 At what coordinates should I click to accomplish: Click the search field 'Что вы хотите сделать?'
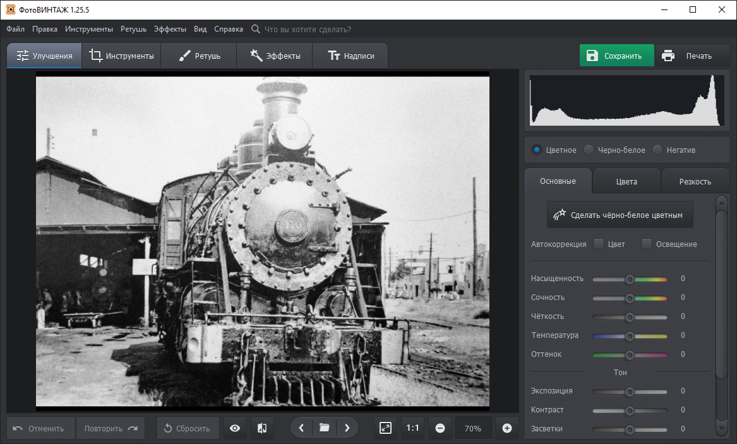point(308,29)
